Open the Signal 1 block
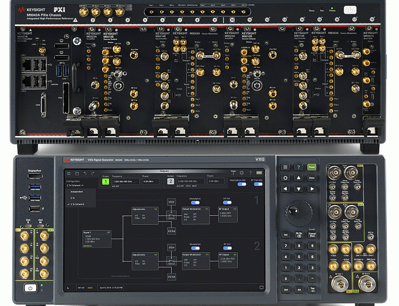 [x=97, y=239]
